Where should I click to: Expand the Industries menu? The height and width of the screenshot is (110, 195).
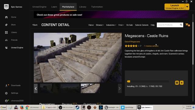pyautogui.click(x=111, y=25)
